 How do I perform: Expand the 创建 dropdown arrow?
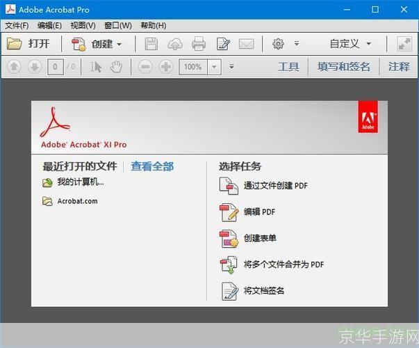pyautogui.click(x=120, y=45)
